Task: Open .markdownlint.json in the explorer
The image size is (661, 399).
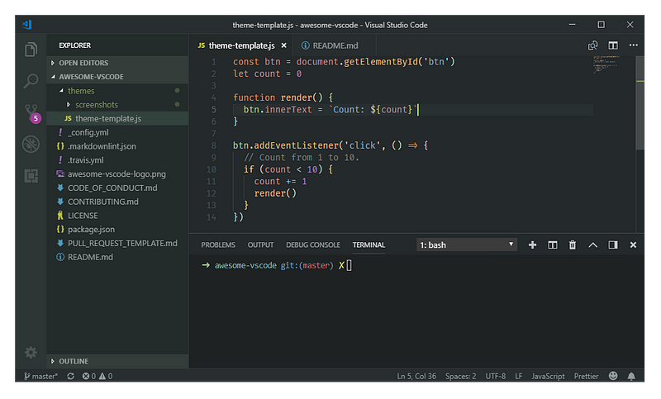Action: click(117, 146)
